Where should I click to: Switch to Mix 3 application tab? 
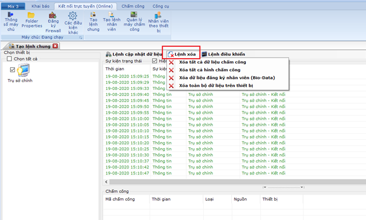(x=13, y=6)
